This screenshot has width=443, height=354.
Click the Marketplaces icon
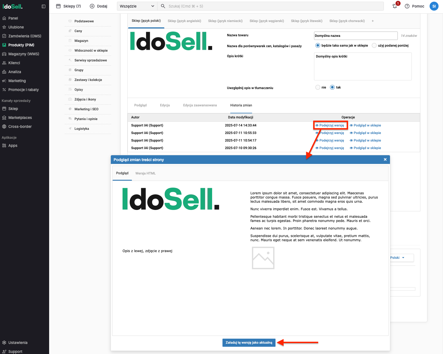coord(4,118)
